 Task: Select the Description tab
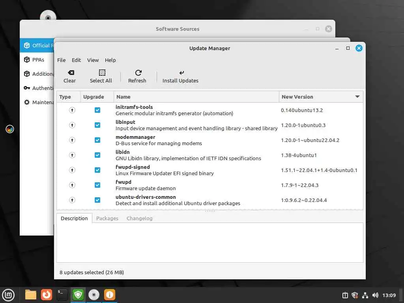pyautogui.click(x=74, y=218)
